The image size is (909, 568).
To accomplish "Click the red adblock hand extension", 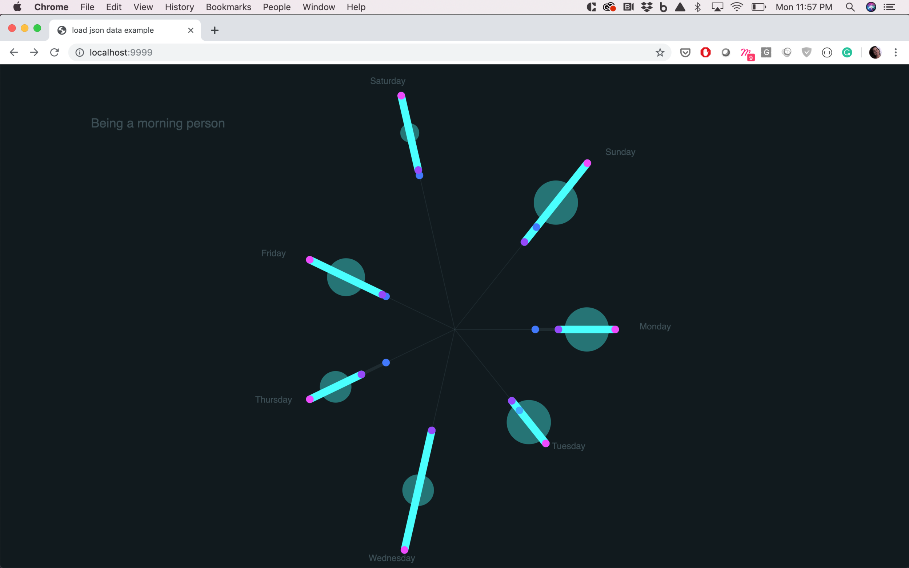I will [x=705, y=52].
